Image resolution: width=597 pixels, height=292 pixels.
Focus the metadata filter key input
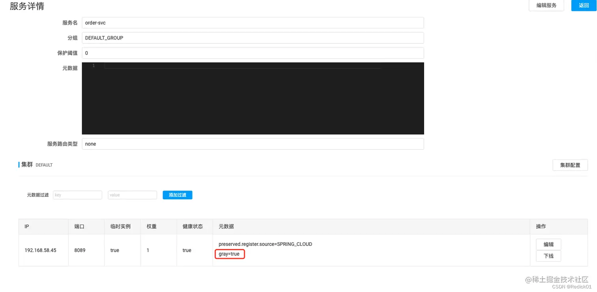pos(77,195)
